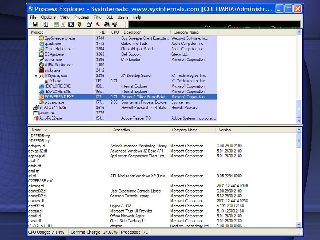Sort processes by Description column header
This screenshot has width=320, height=240.
[145, 32]
